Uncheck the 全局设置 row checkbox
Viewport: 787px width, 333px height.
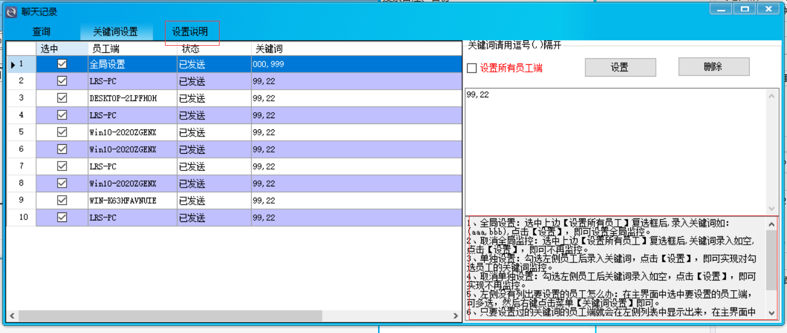(62, 64)
